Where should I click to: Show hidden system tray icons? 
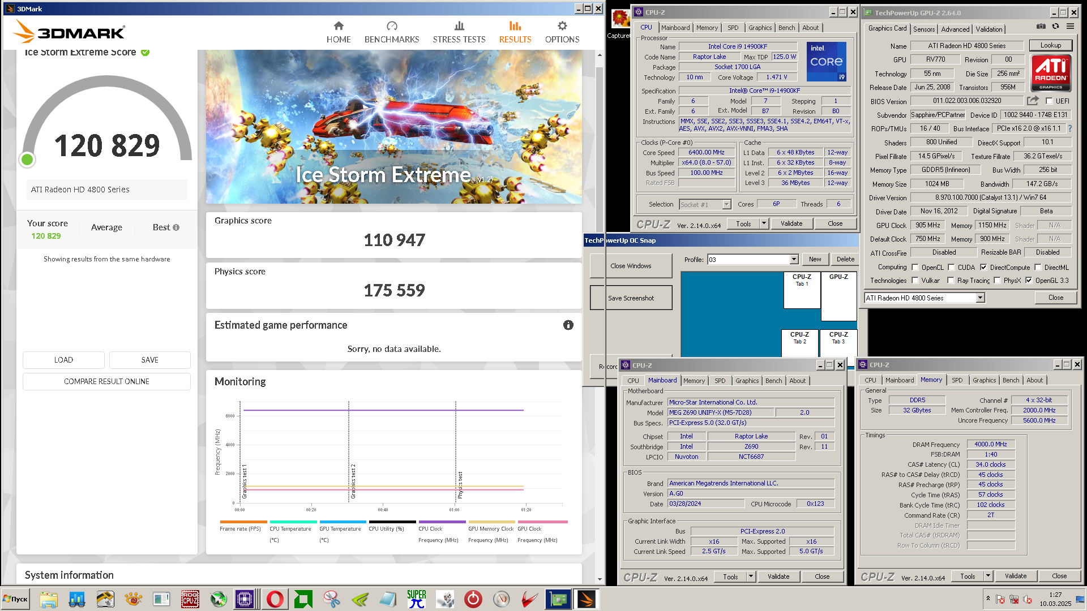coord(988,599)
